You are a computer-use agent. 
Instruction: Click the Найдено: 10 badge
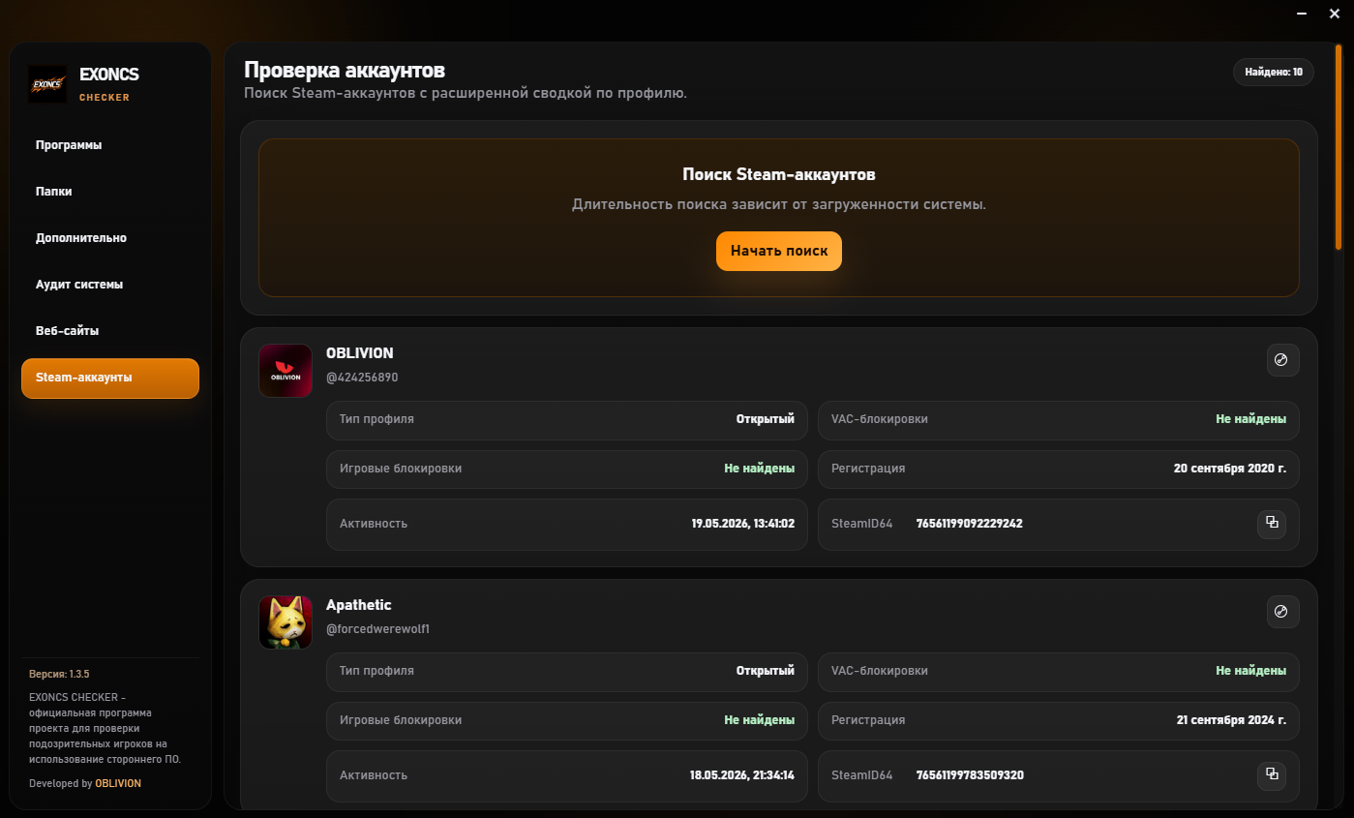pyautogui.click(x=1274, y=73)
